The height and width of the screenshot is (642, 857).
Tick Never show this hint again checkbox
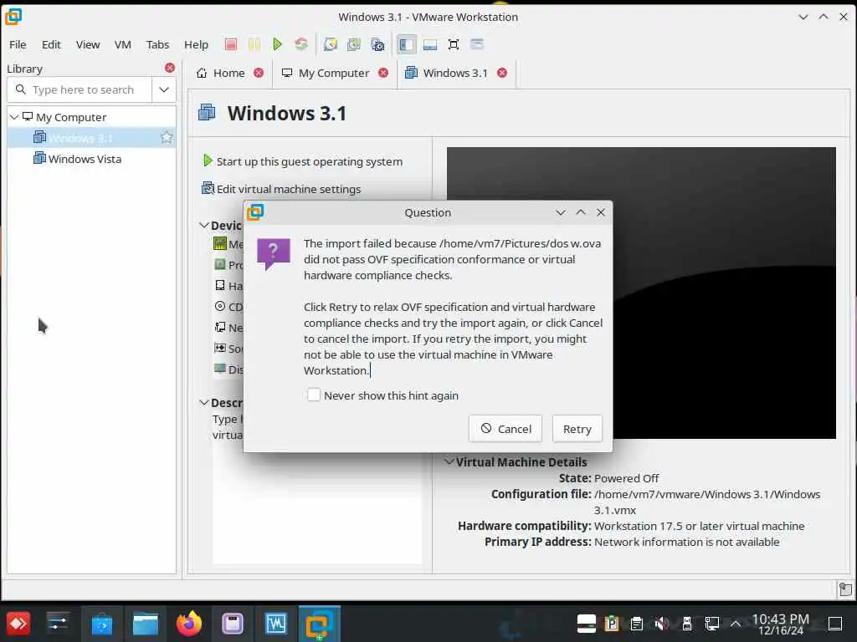coord(313,395)
